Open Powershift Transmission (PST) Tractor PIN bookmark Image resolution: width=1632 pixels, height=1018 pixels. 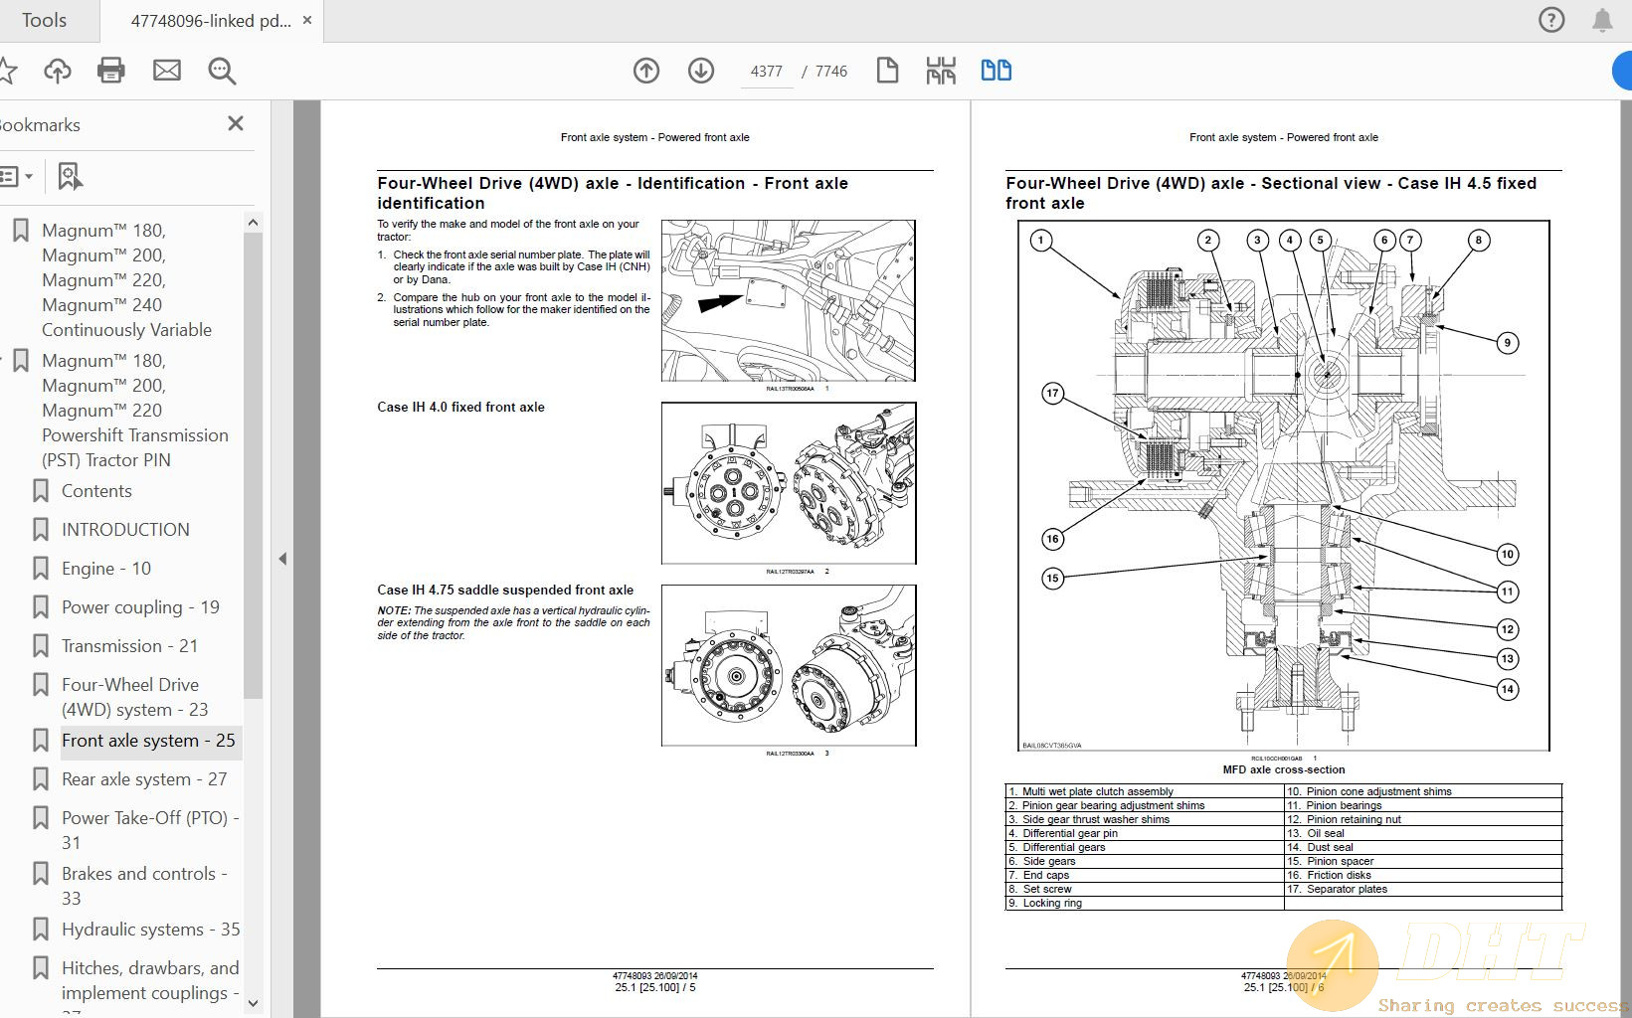(x=135, y=411)
